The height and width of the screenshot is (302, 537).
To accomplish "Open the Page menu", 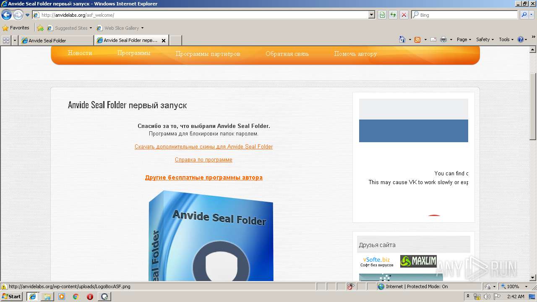I will 464,39.
